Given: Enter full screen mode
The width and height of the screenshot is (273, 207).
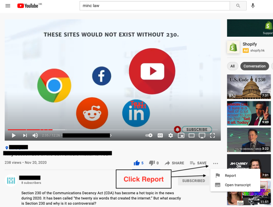Looking at the screenshot, I should coord(212,135).
